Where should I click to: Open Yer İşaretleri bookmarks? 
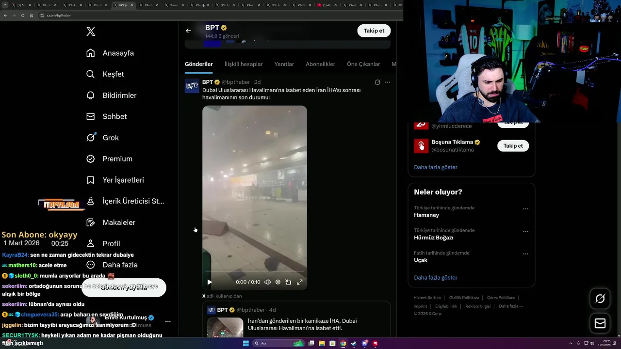point(115,180)
